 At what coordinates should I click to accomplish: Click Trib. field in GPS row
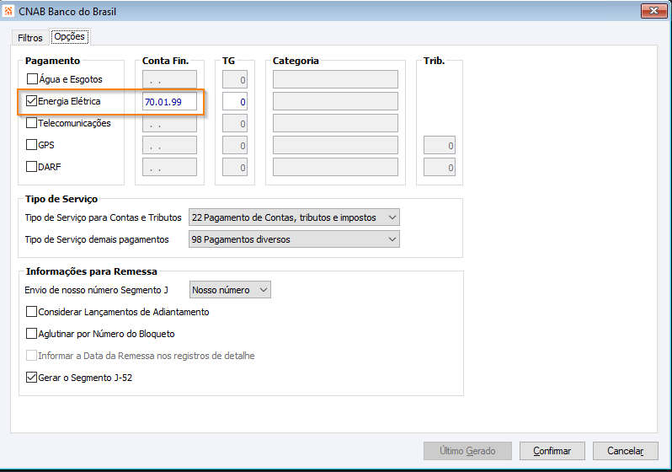click(x=440, y=146)
